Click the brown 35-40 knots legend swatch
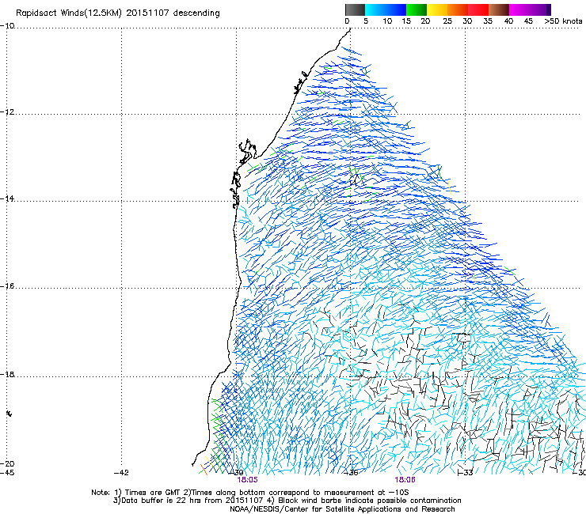Viewport: 586px width, 514px height. tap(499, 9)
